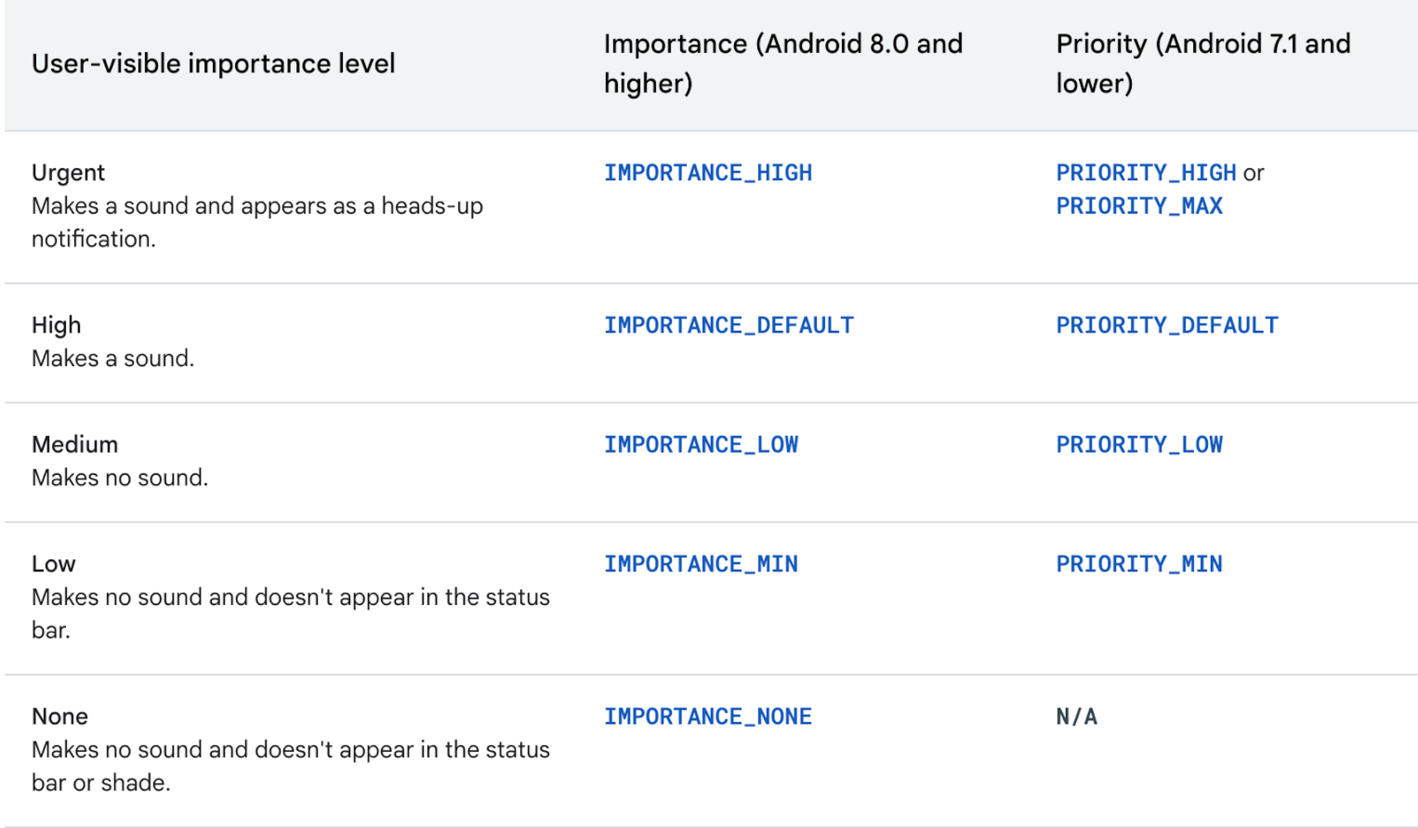Select the PRIORITY_MIN link

pos(1139,564)
